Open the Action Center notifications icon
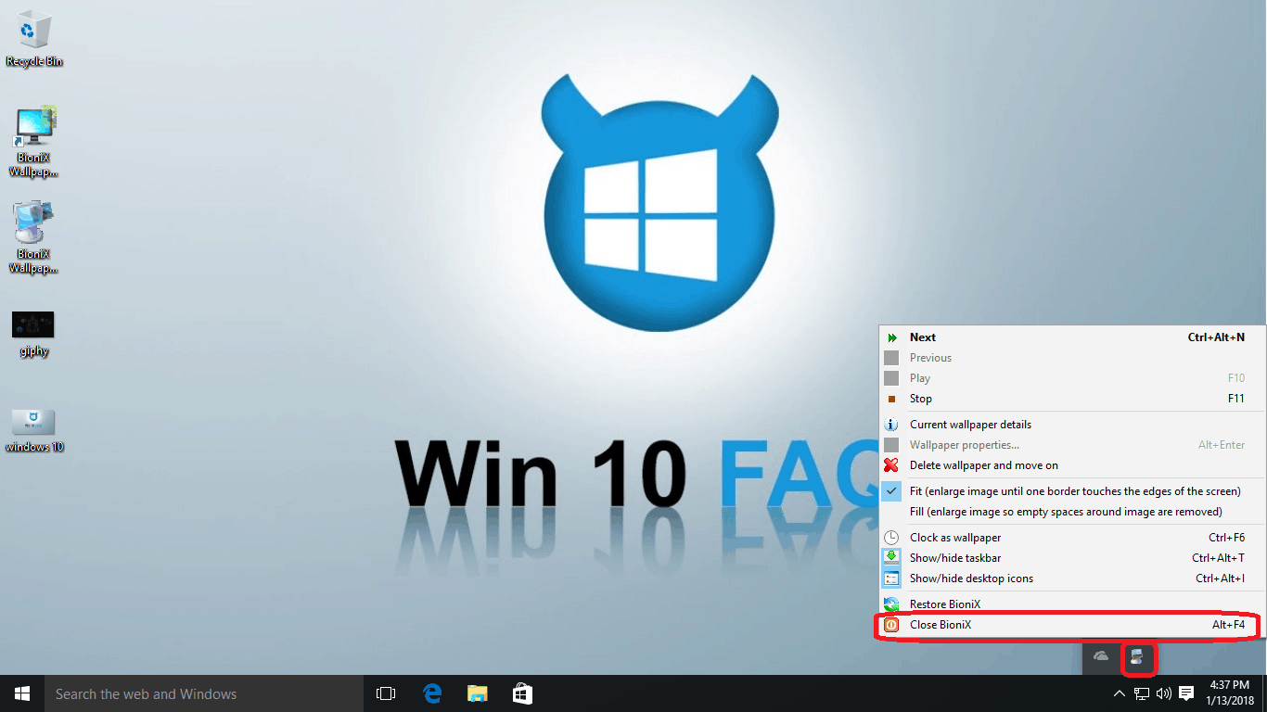 click(x=1186, y=693)
